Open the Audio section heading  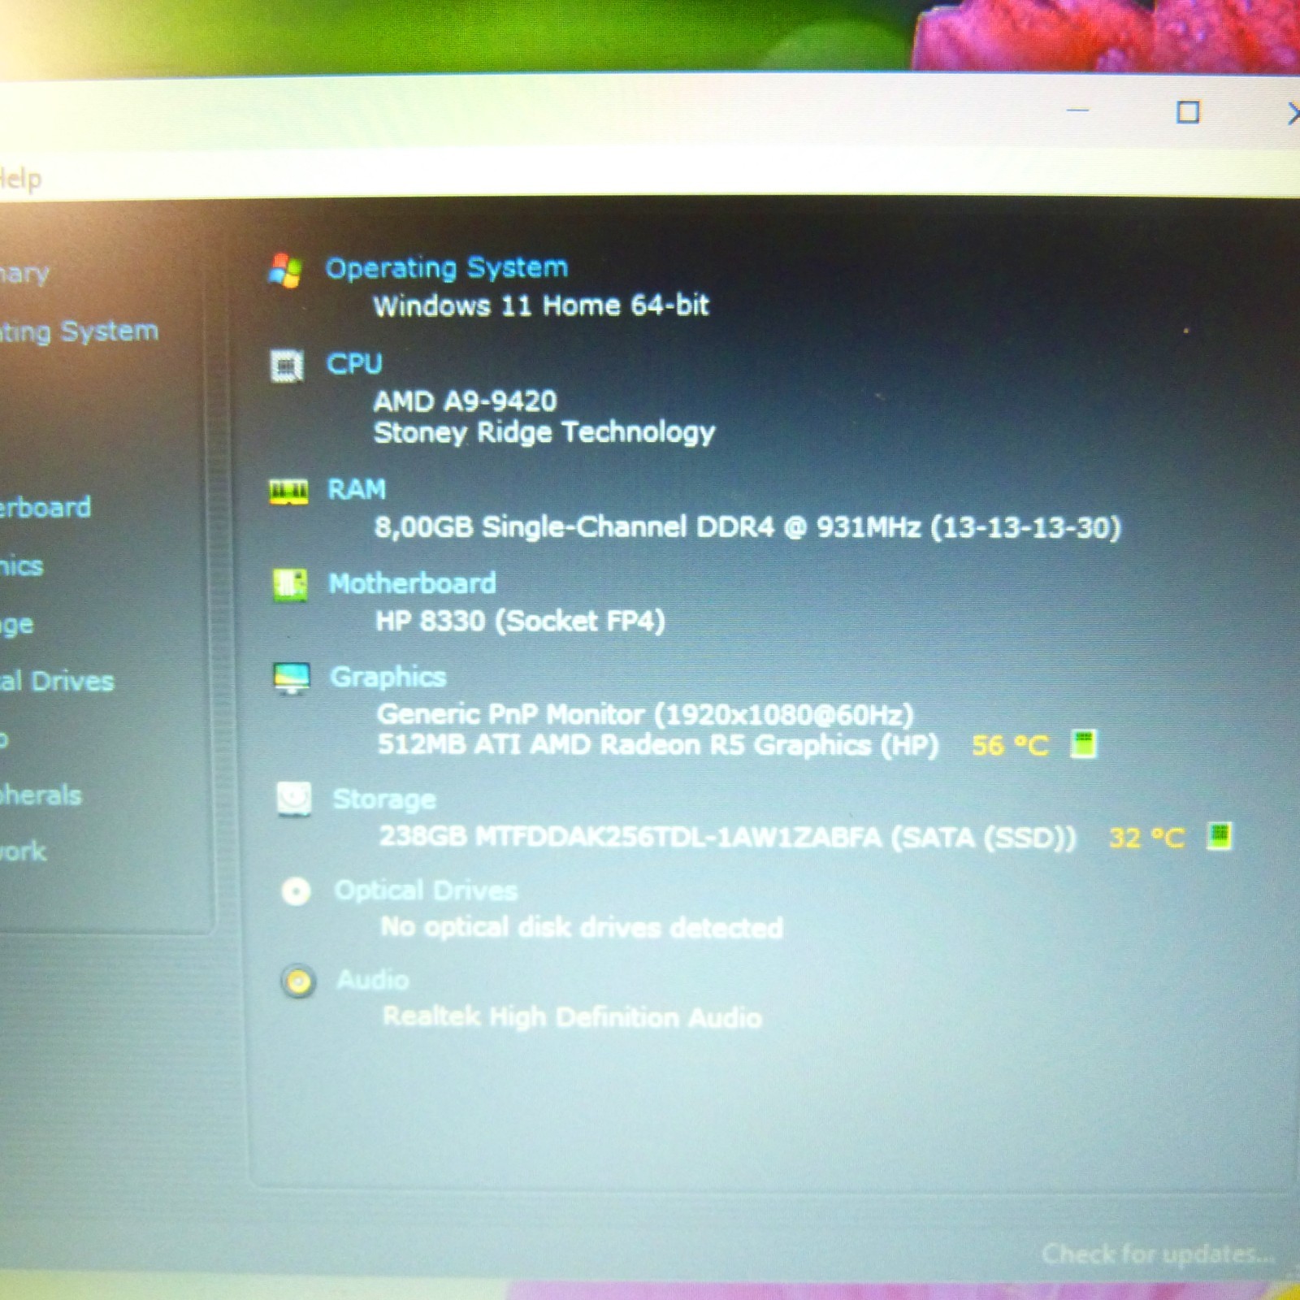373,980
